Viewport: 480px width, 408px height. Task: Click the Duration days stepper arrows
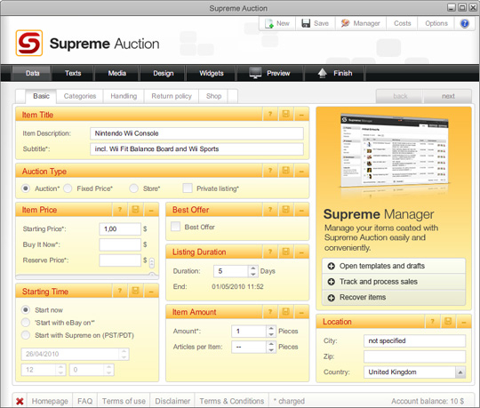click(252, 271)
